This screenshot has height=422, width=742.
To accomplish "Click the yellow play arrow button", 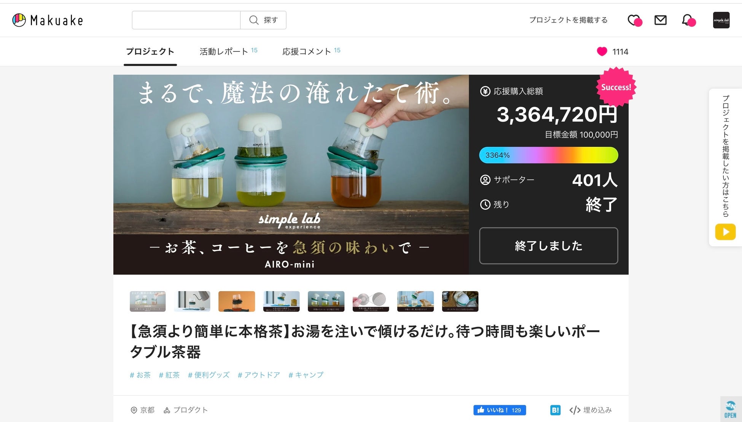I will 725,232.
